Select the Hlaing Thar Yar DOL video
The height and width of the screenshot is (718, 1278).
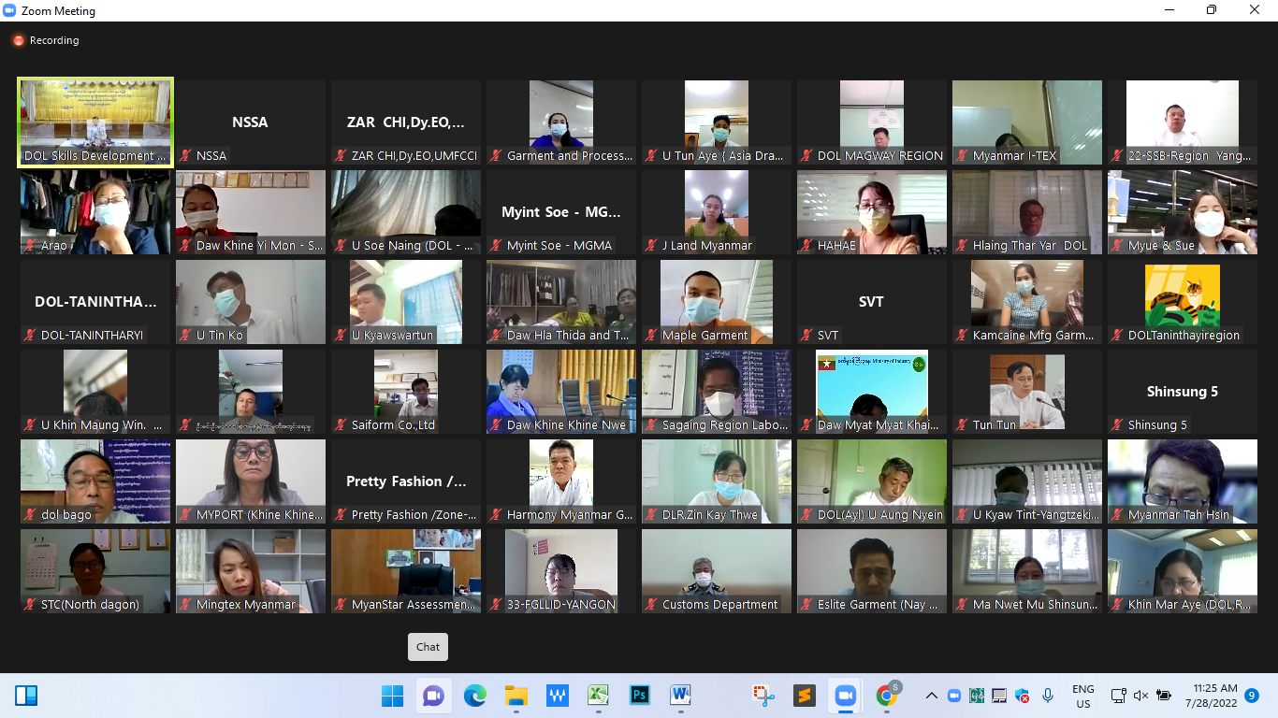[1027, 212]
